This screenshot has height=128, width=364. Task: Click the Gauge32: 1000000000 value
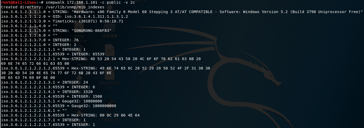click(x=94, y=106)
